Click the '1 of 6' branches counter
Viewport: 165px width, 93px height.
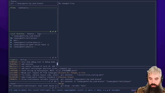tap(53, 58)
